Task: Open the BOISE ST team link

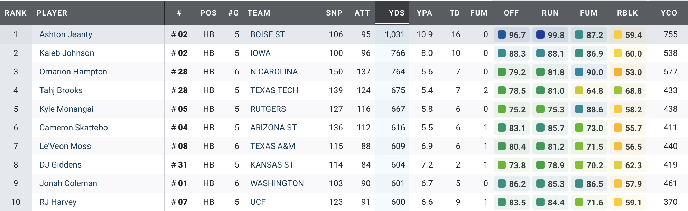Action: tap(268, 34)
